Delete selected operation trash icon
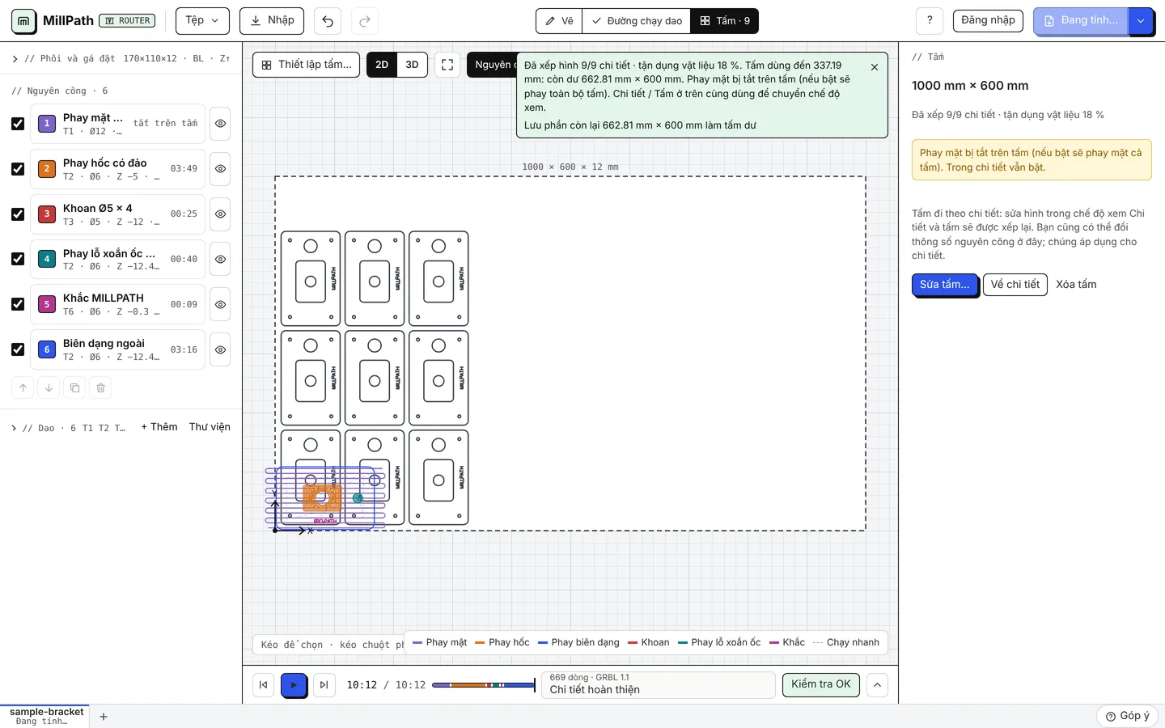 tap(100, 388)
